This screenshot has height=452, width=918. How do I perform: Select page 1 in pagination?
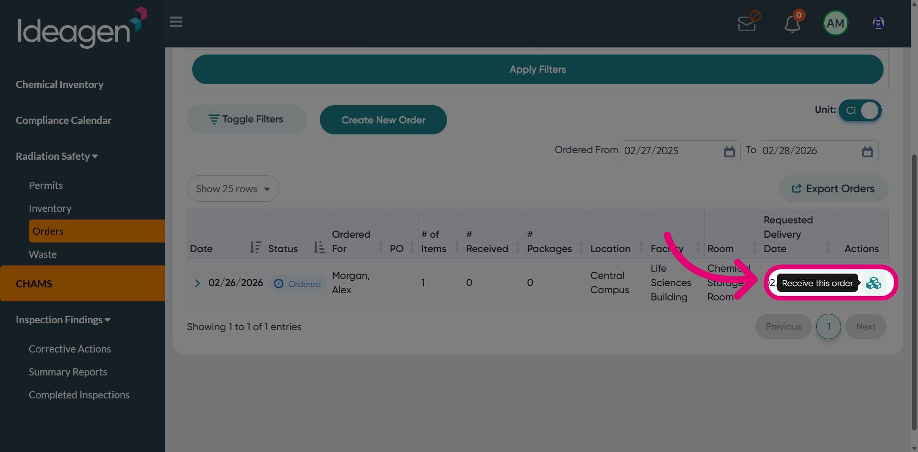coord(828,326)
